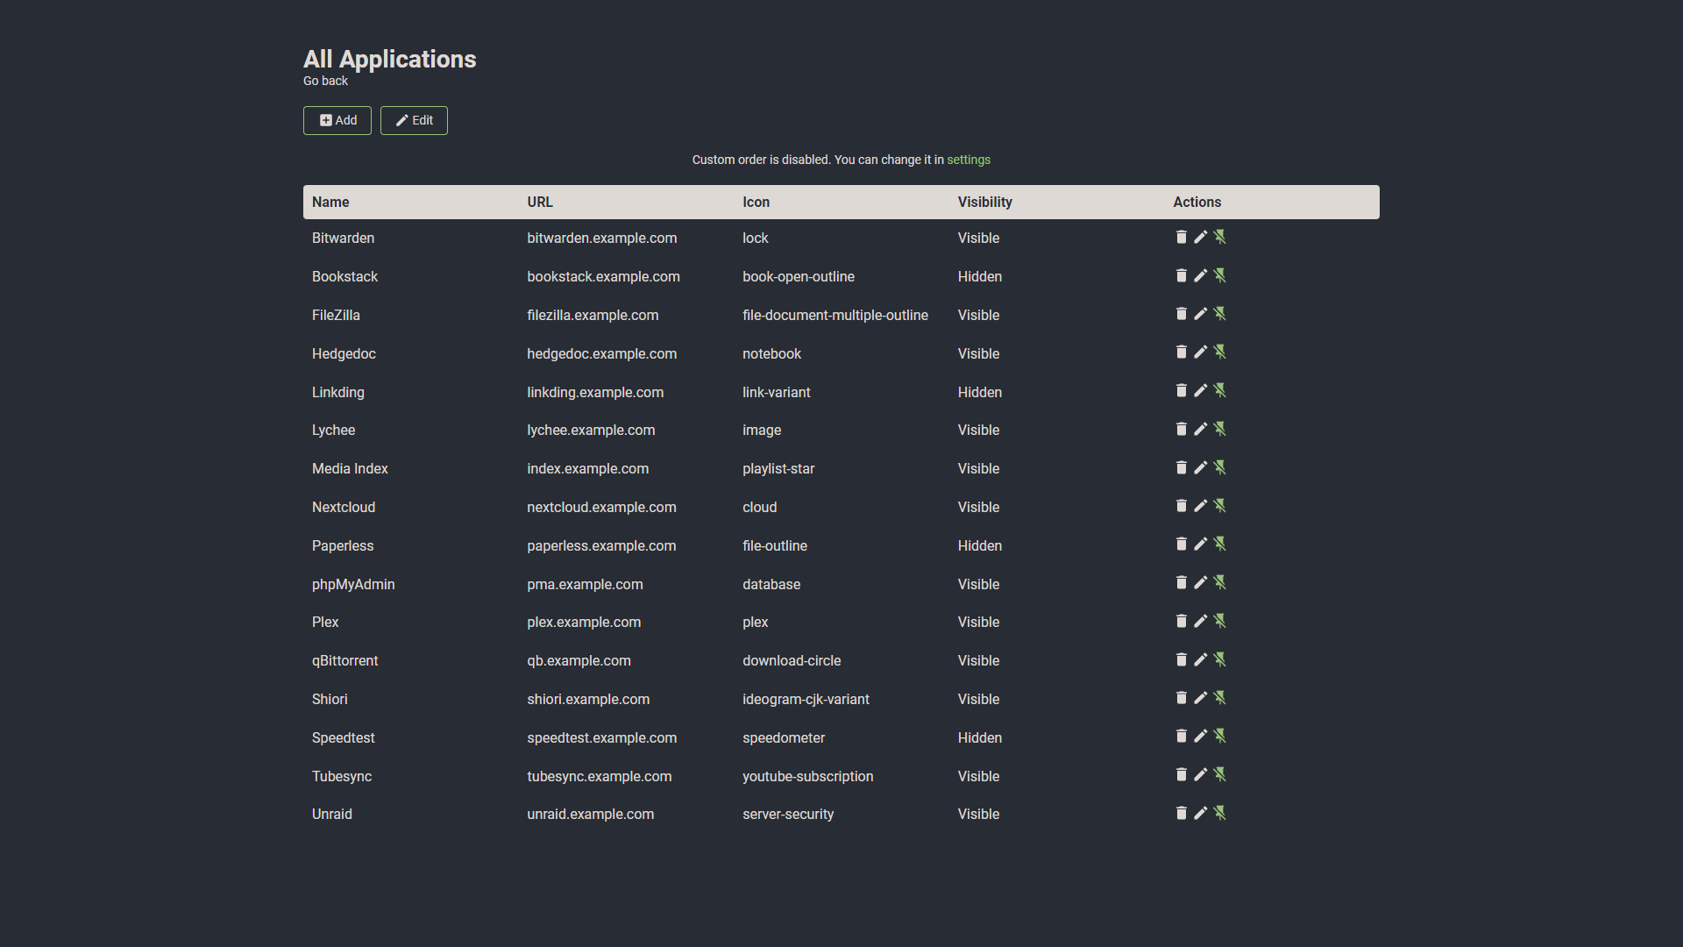Viewport: 1683px width, 947px height.
Task: Click Go back navigation link
Action: (x=325, y=80)
